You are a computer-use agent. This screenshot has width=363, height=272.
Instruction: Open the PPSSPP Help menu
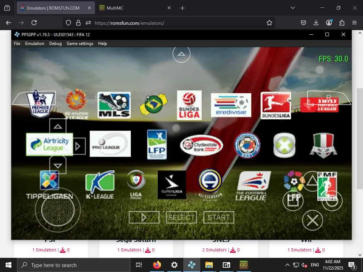click(x=102, y=44)
